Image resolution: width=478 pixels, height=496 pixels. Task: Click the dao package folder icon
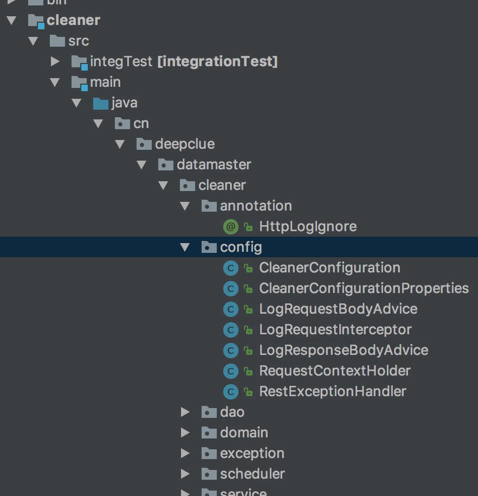(x=209, y=412)
